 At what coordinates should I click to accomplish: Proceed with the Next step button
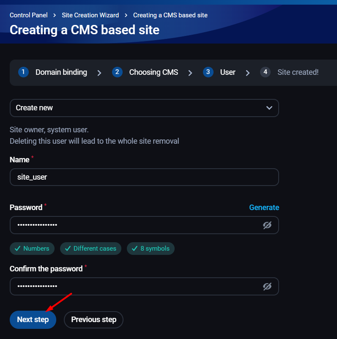point(33,320)
